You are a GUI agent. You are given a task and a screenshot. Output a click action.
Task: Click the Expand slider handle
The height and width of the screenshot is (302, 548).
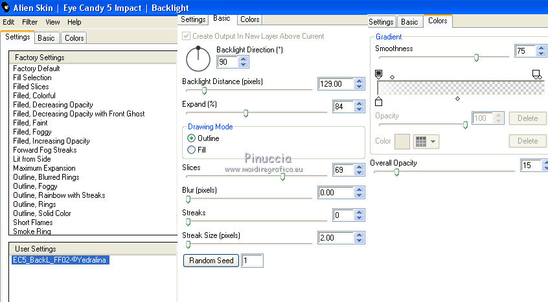click(x=245, y=113)
